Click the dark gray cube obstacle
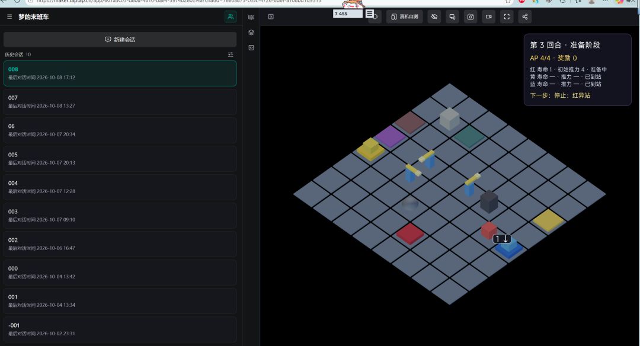This screenshot has width=640, height=346. point(488,201)
